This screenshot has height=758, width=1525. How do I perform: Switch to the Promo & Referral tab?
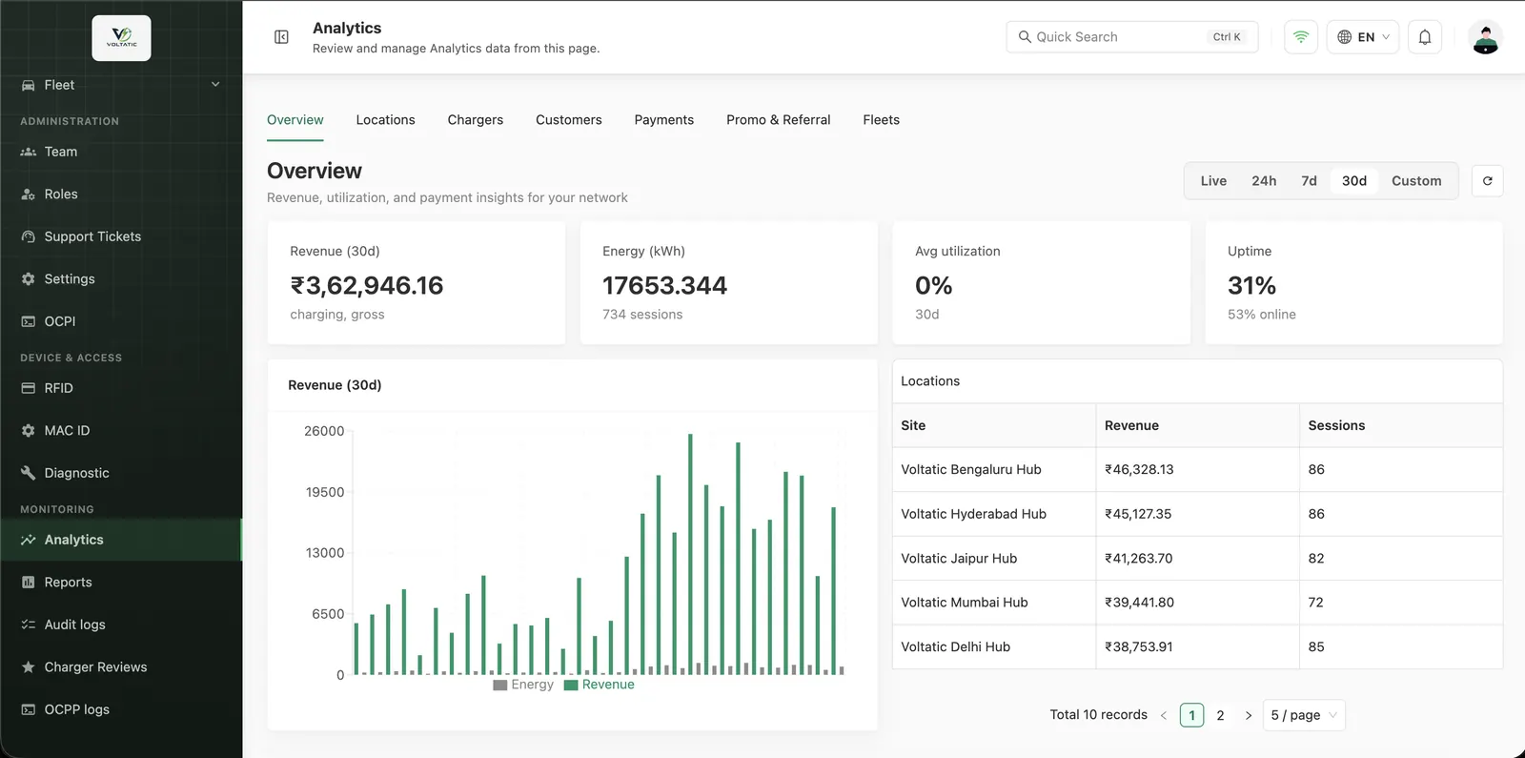point(779,120)
